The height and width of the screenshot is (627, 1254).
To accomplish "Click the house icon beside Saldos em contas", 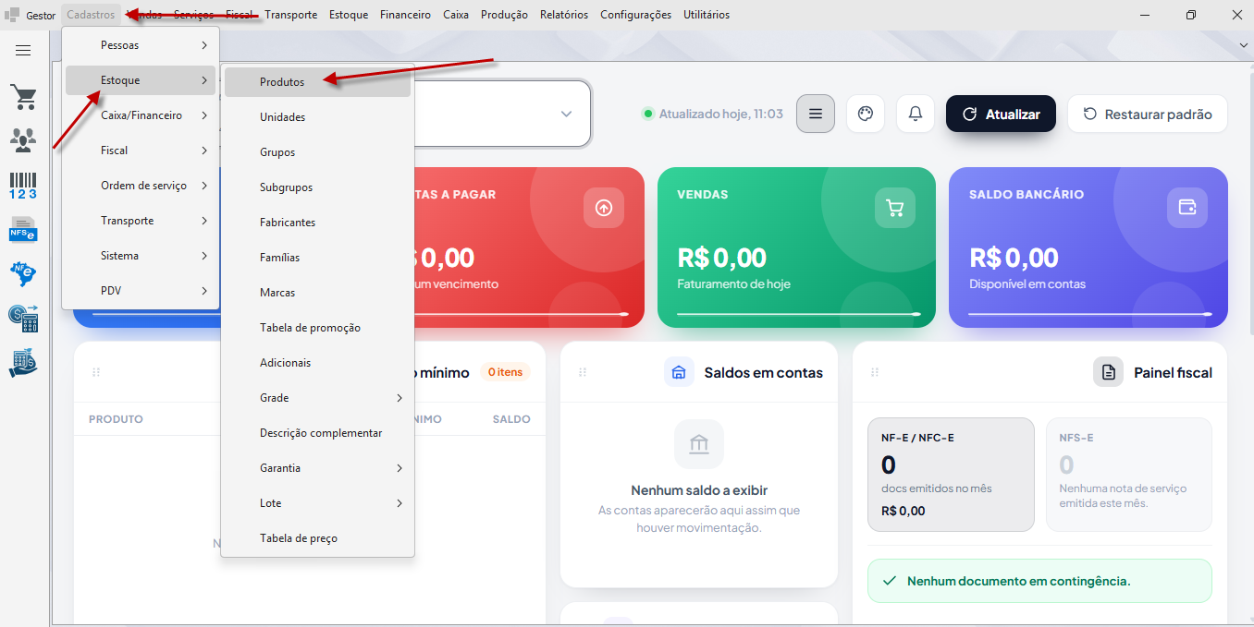I will point(679,372).
